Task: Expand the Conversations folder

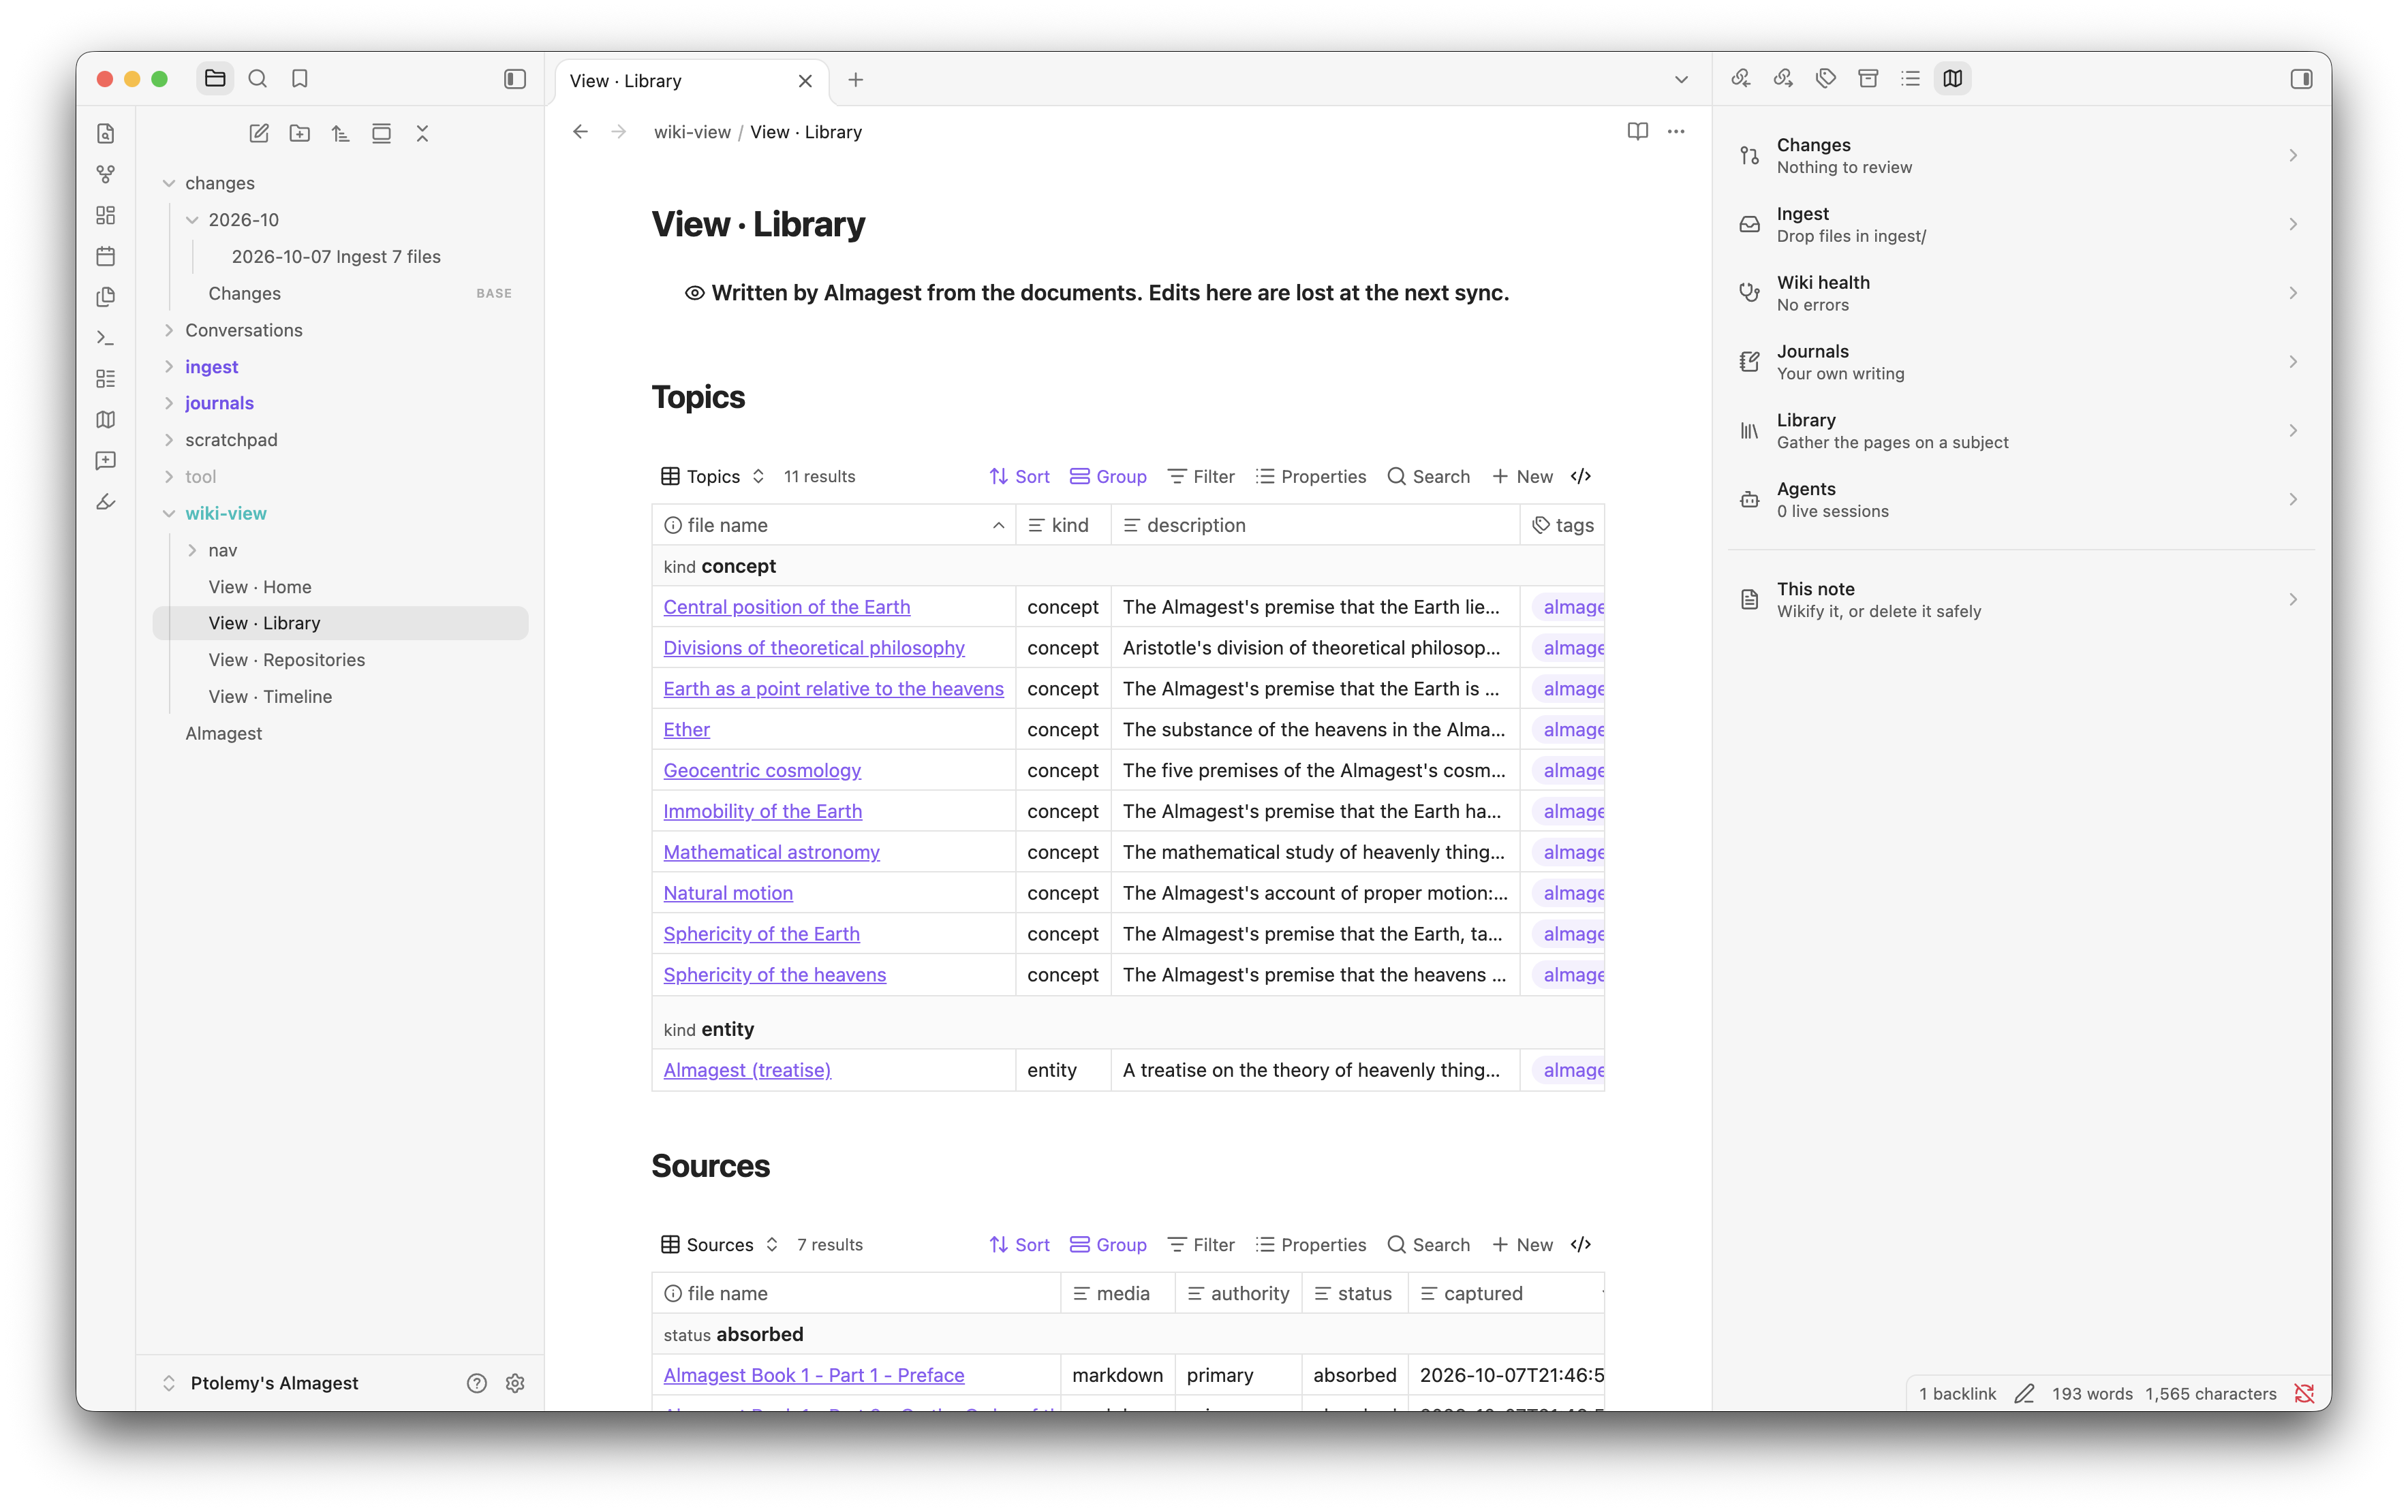Action: click(169, 330)
